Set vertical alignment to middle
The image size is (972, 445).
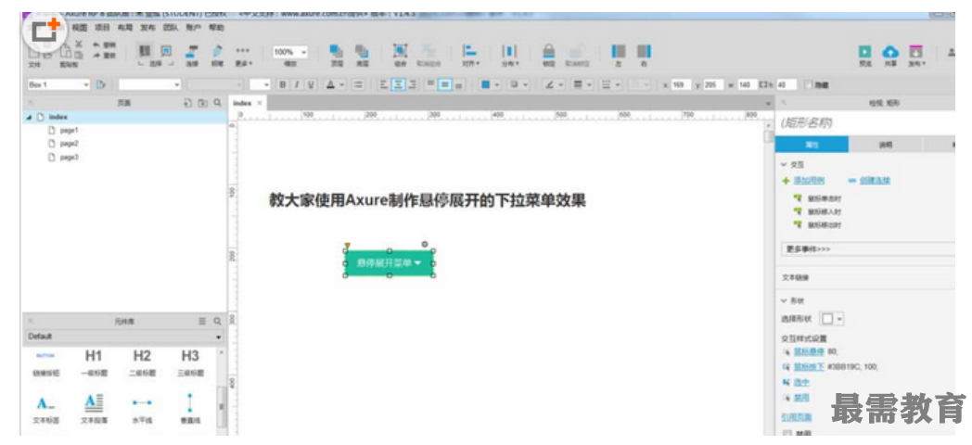point(444,84)
